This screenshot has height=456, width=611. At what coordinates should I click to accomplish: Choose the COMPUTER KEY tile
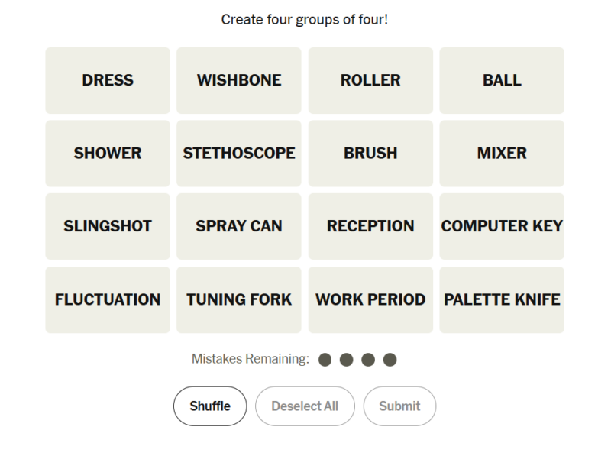502,226
